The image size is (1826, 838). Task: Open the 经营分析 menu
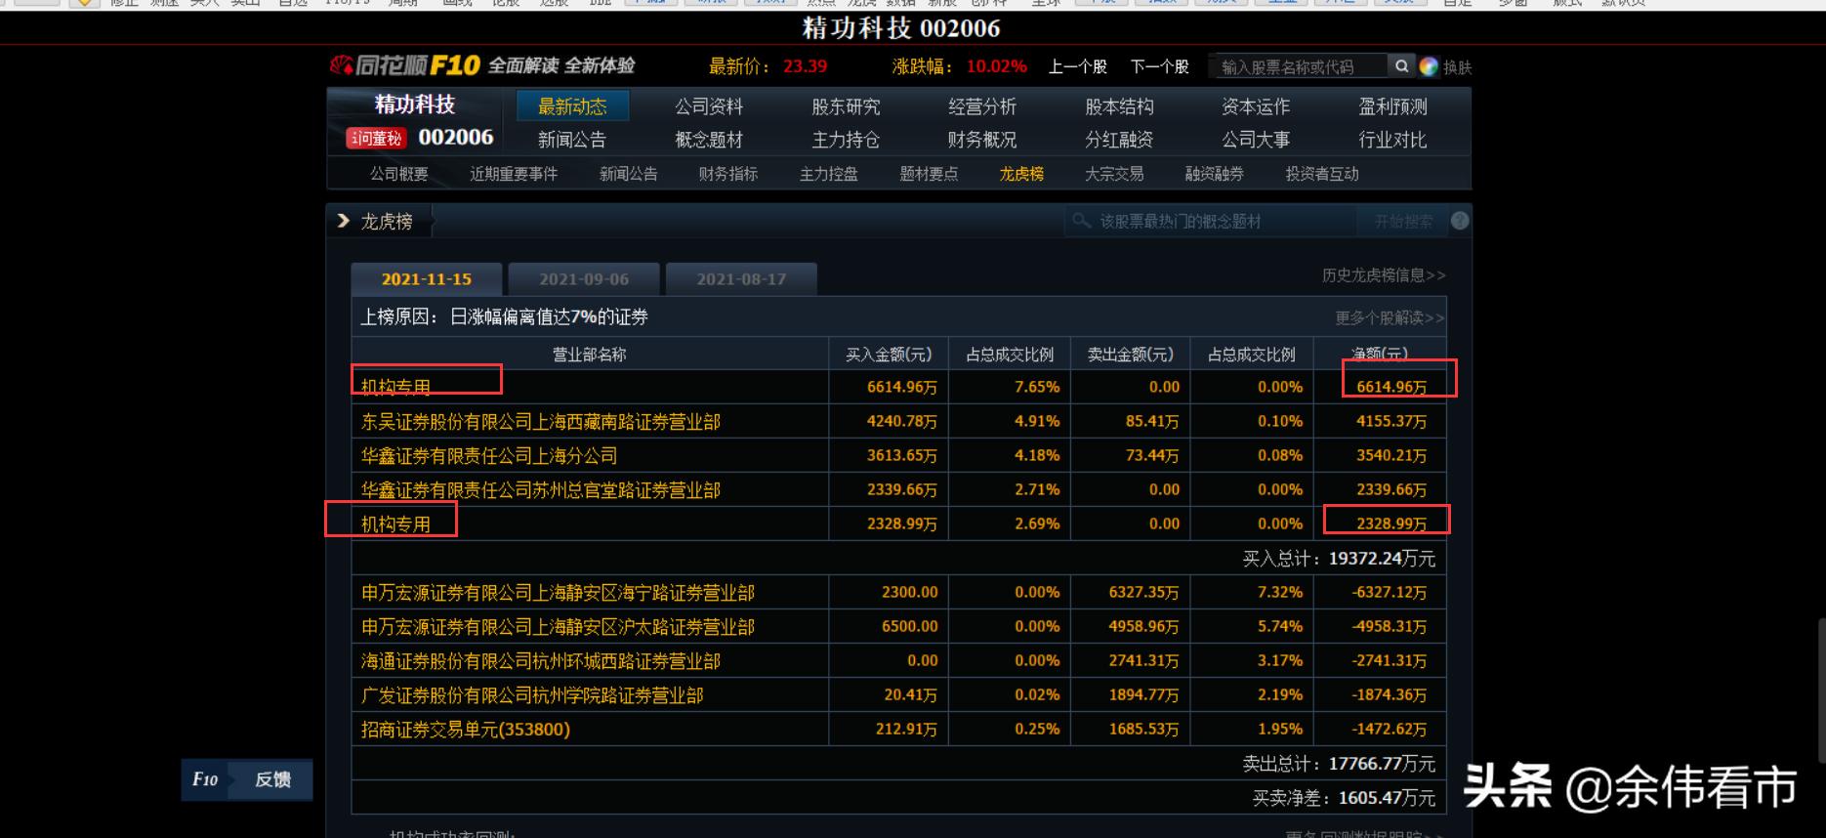click(982, 106)
